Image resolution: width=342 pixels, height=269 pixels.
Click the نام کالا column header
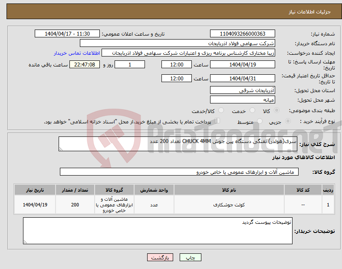tap(229, 190)
